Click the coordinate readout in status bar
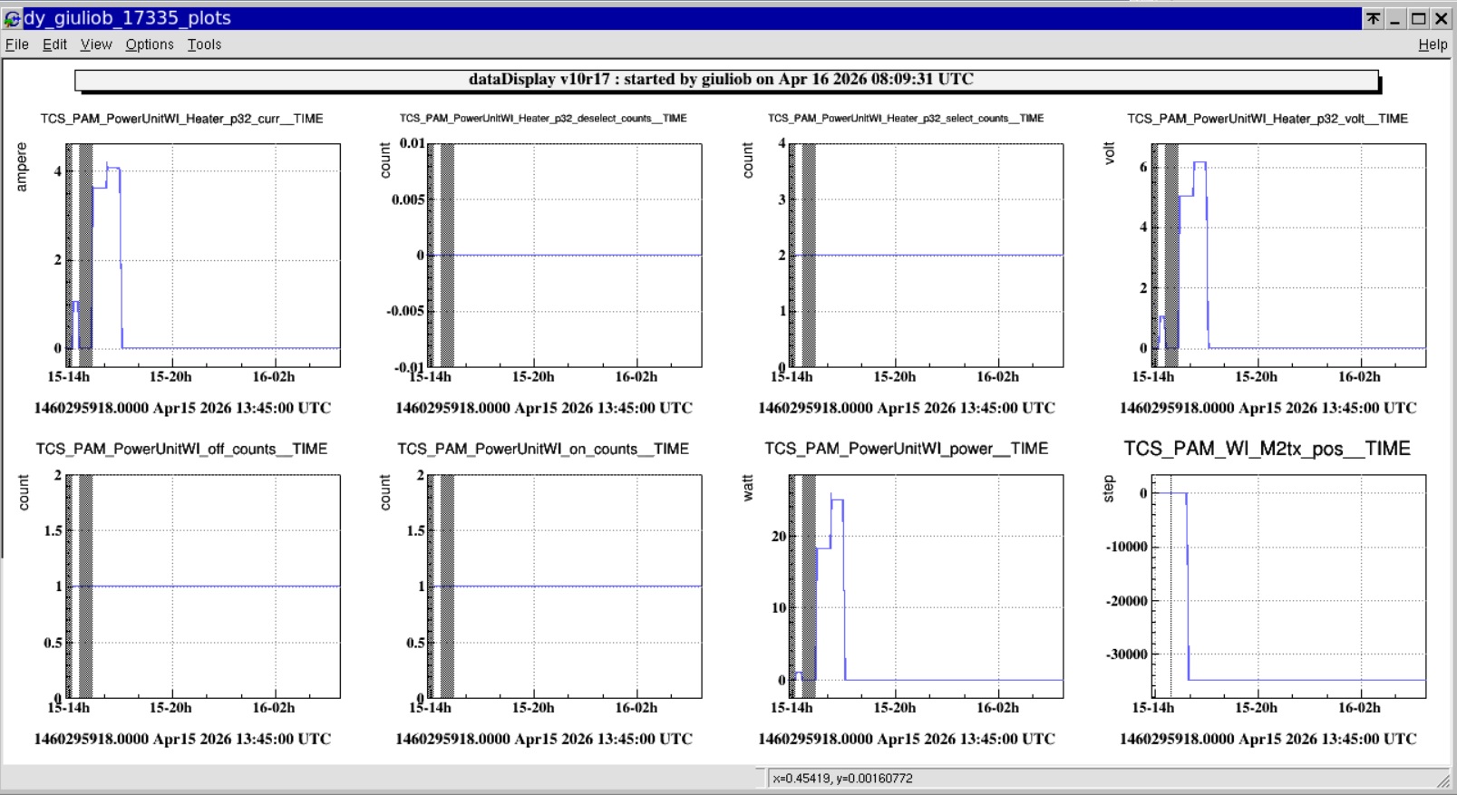Image resolution: width=1457 pixels, height=795 pixels. (842, 779)
